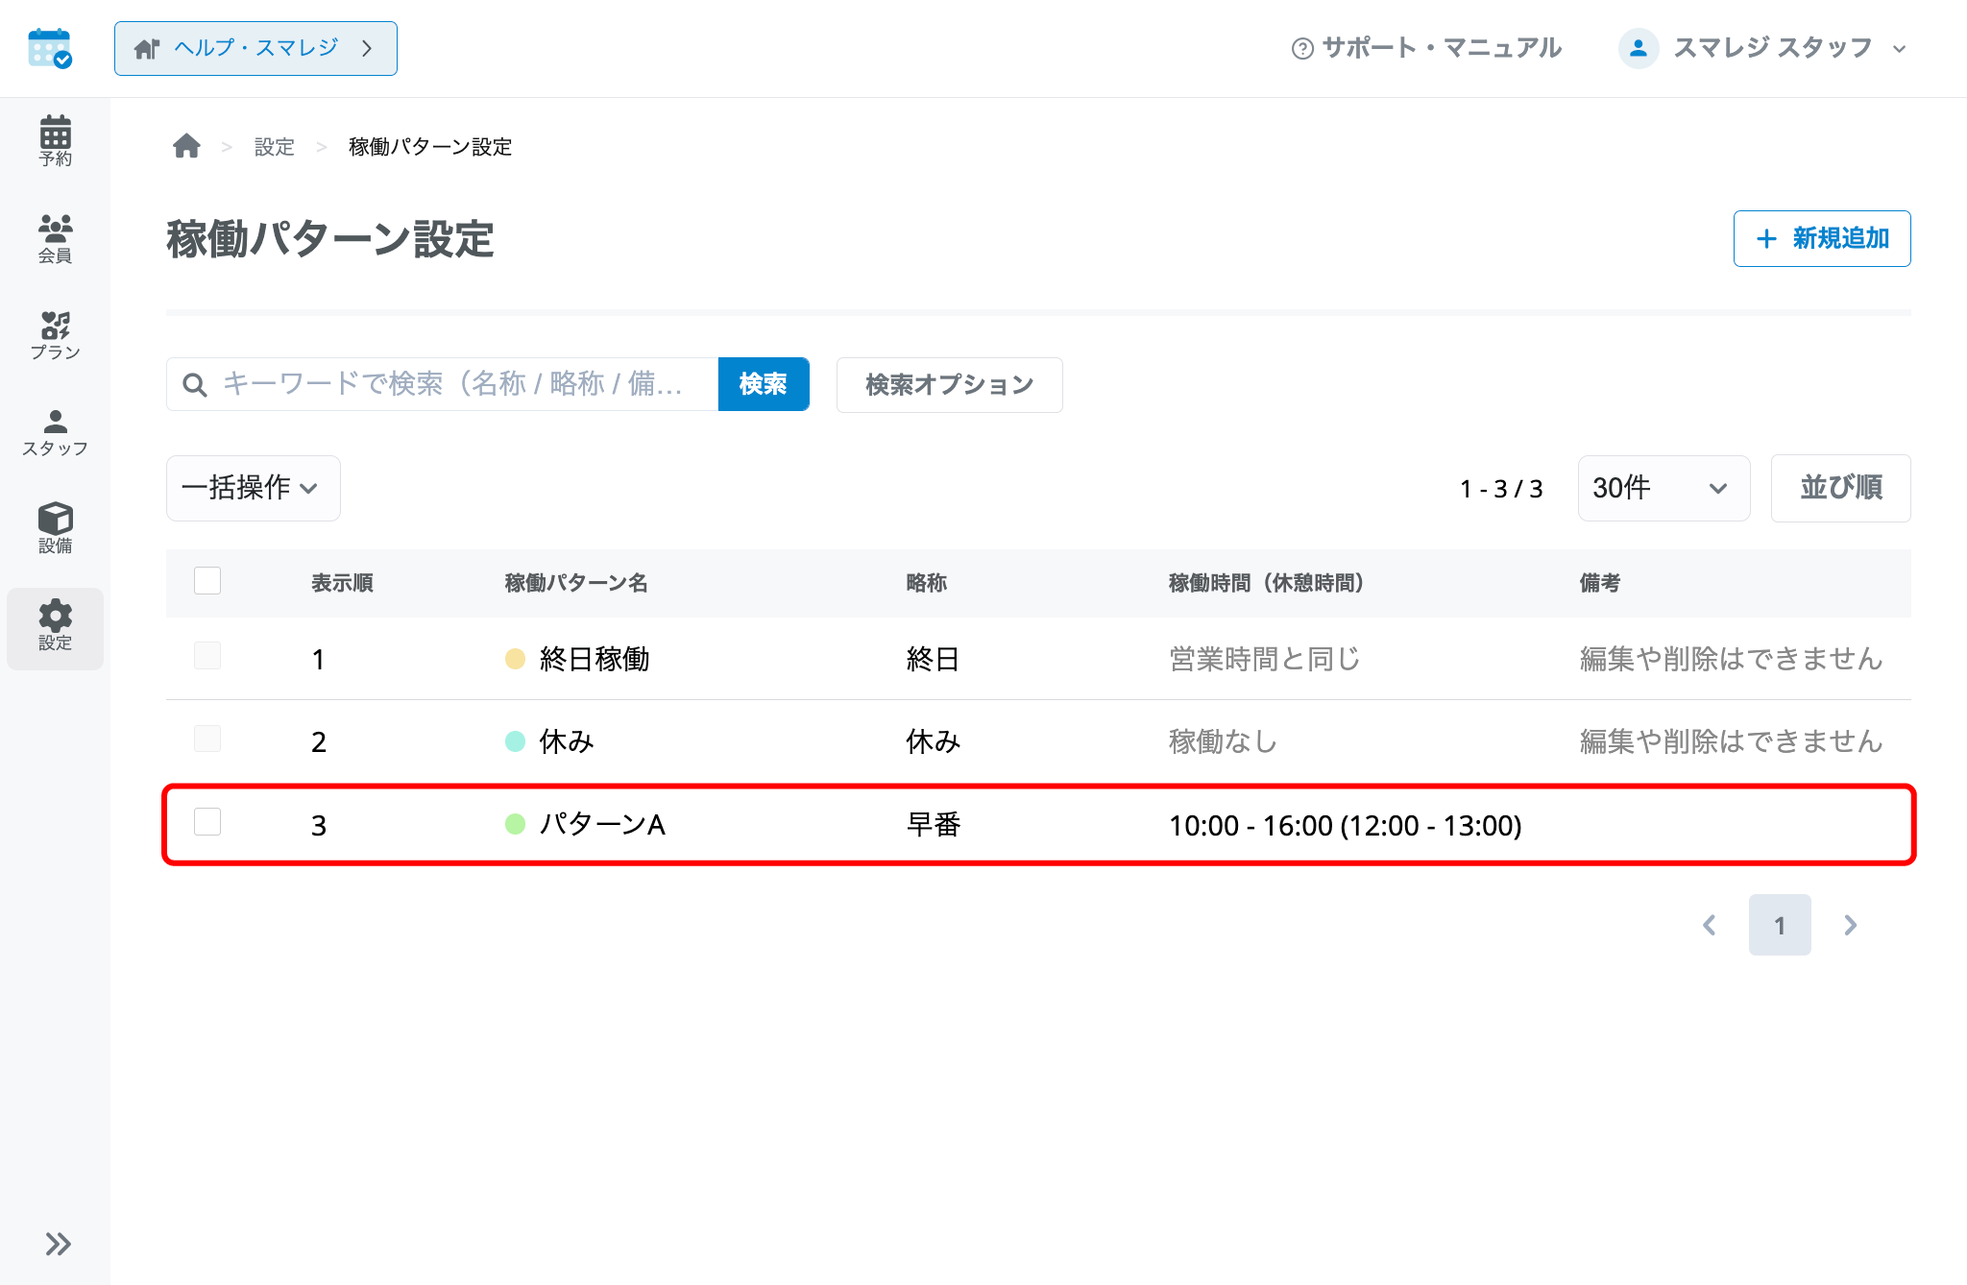The image size is (1967, 1285).
Task: Open the 30件 per-page dropdown
Action: coord(1663,488)
